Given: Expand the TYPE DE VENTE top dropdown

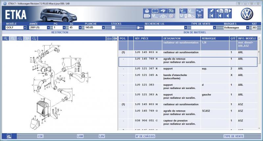Looking at the screenshot, I should pos(214,27).
